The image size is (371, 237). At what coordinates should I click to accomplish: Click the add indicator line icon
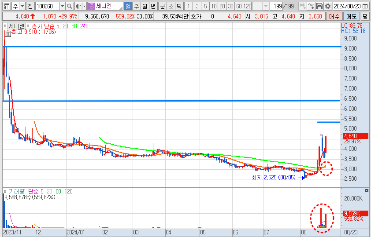click(x=311, y=6)
